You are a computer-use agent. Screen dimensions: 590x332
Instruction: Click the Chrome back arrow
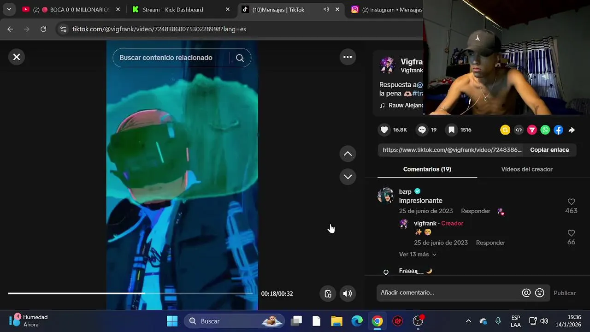pyautogui.click(x=10, y=29)
